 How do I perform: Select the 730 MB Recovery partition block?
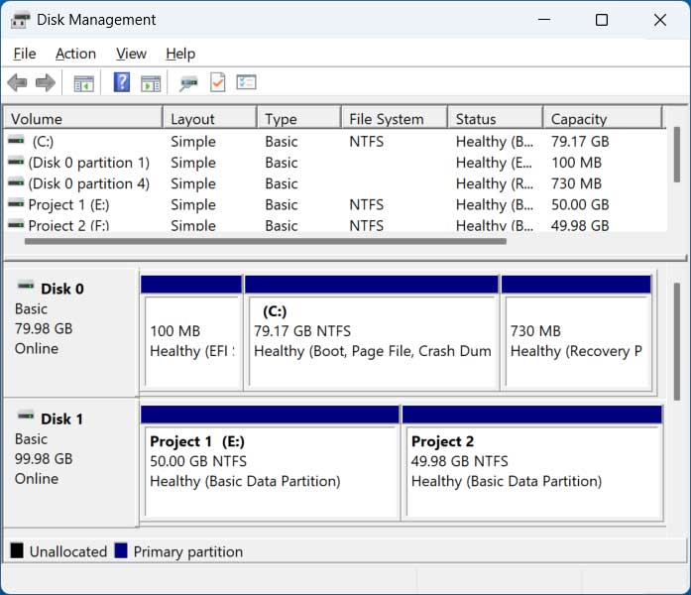tap(576, 333)
